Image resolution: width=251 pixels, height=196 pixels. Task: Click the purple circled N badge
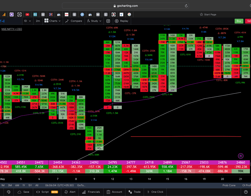[241, 156]
